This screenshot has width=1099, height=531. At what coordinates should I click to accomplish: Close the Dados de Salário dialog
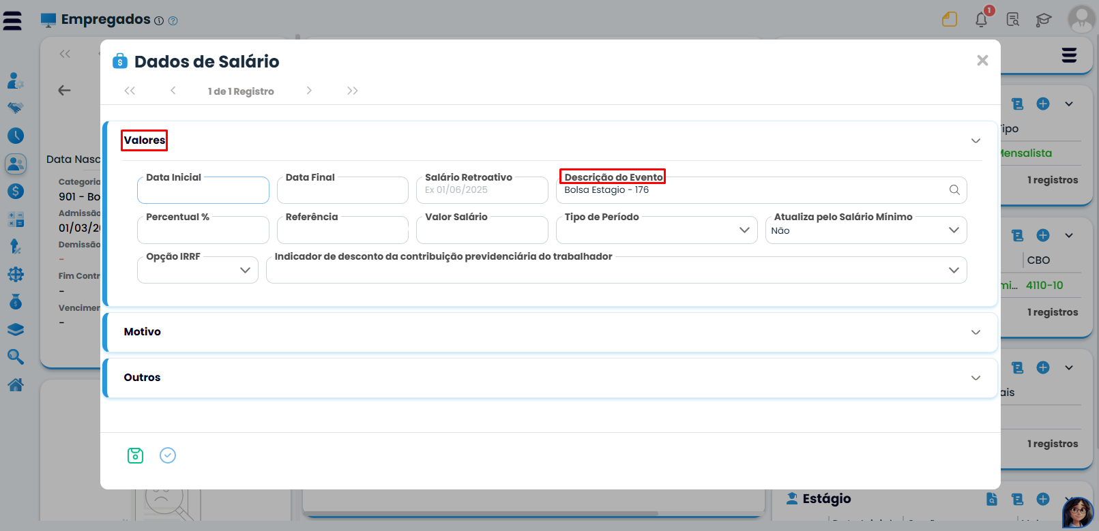coord(982,61)
